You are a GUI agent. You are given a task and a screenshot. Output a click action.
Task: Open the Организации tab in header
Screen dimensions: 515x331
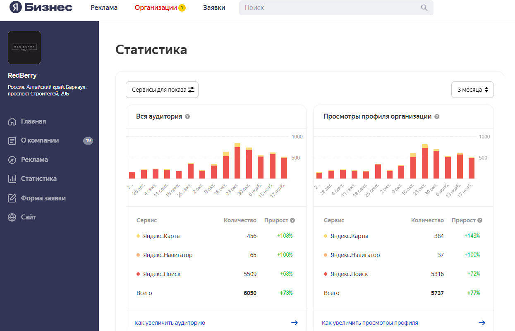[x=156, y=8]
